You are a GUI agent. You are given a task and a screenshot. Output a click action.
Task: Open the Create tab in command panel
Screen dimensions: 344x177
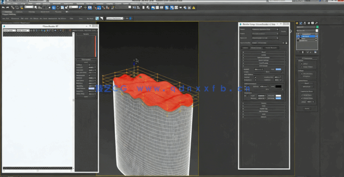coord(297,23)
